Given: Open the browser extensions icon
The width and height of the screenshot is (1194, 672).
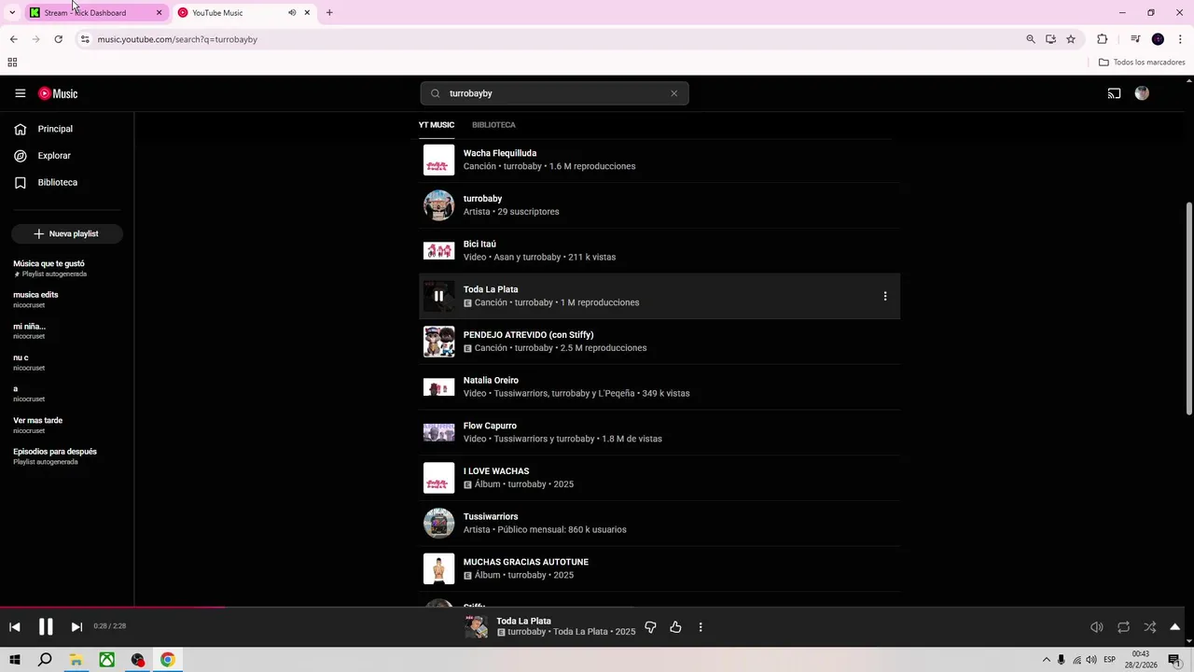Looking at the screenshot, I should tap(1102, 39).
